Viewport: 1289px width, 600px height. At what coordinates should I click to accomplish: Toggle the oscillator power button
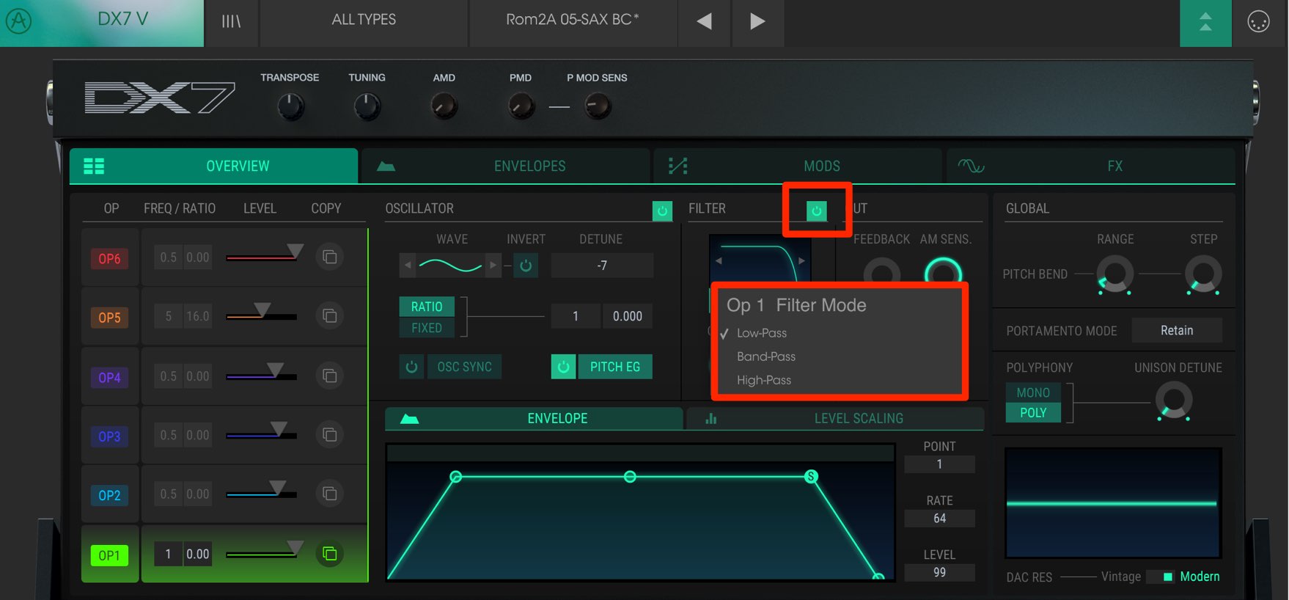tap(662, 211)
